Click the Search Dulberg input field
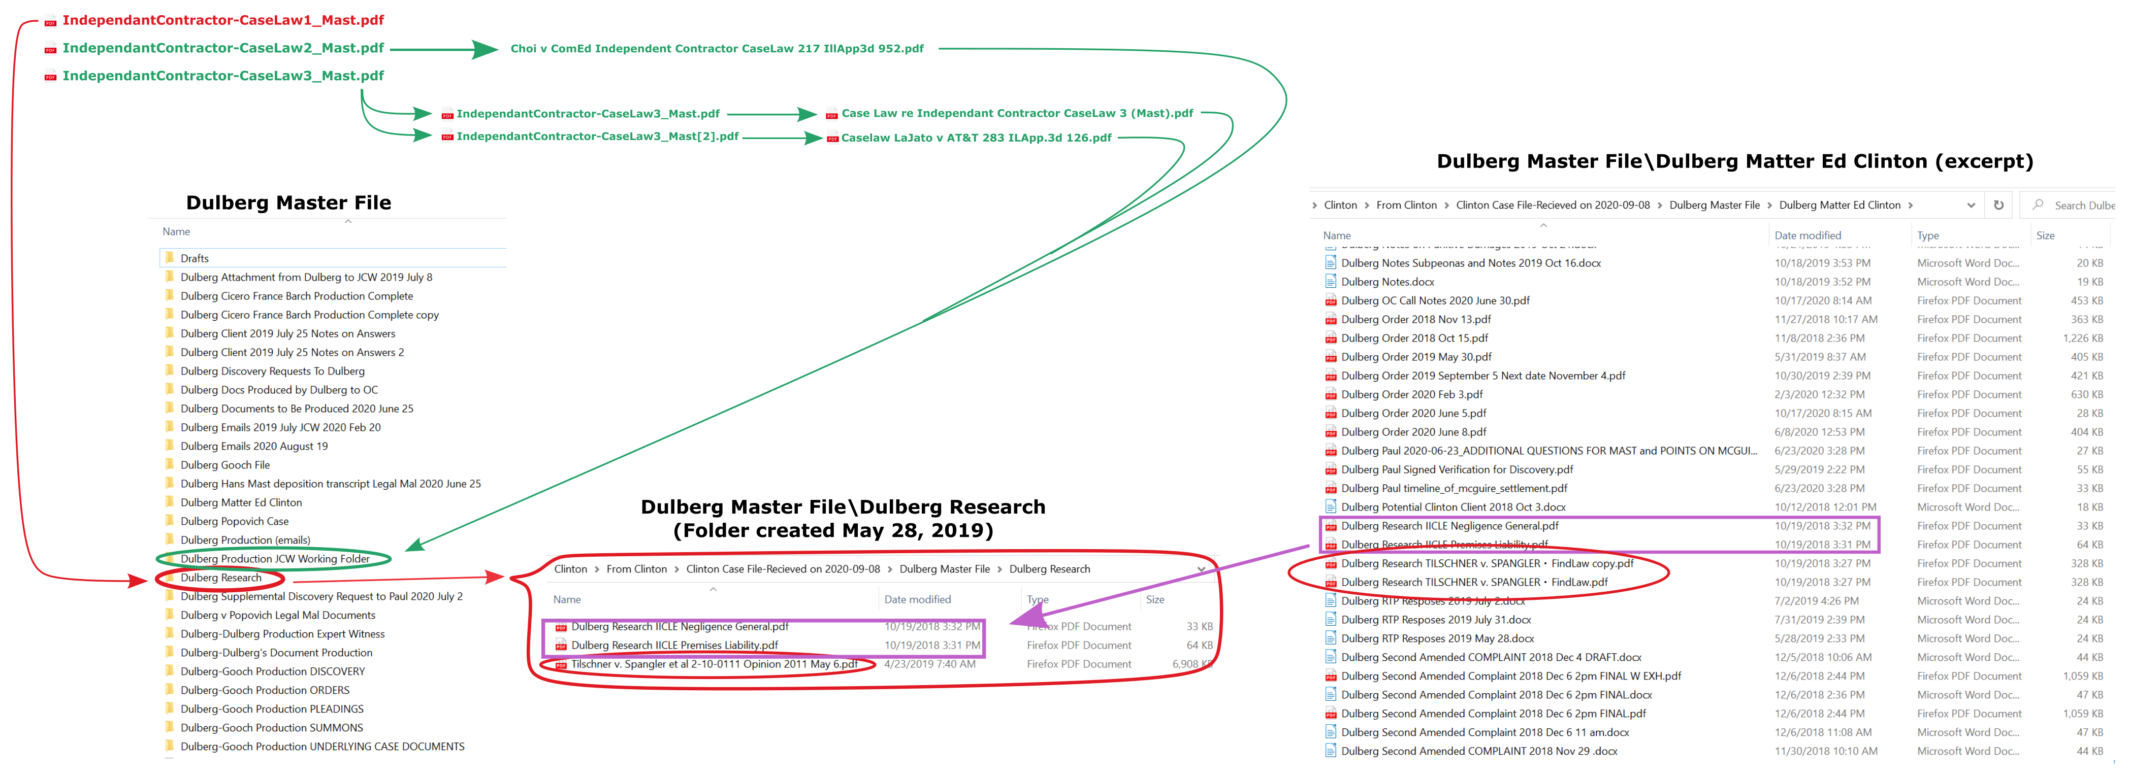Image resolution: width=2130 pixels, height=778 pixels. pos(2083,206)
